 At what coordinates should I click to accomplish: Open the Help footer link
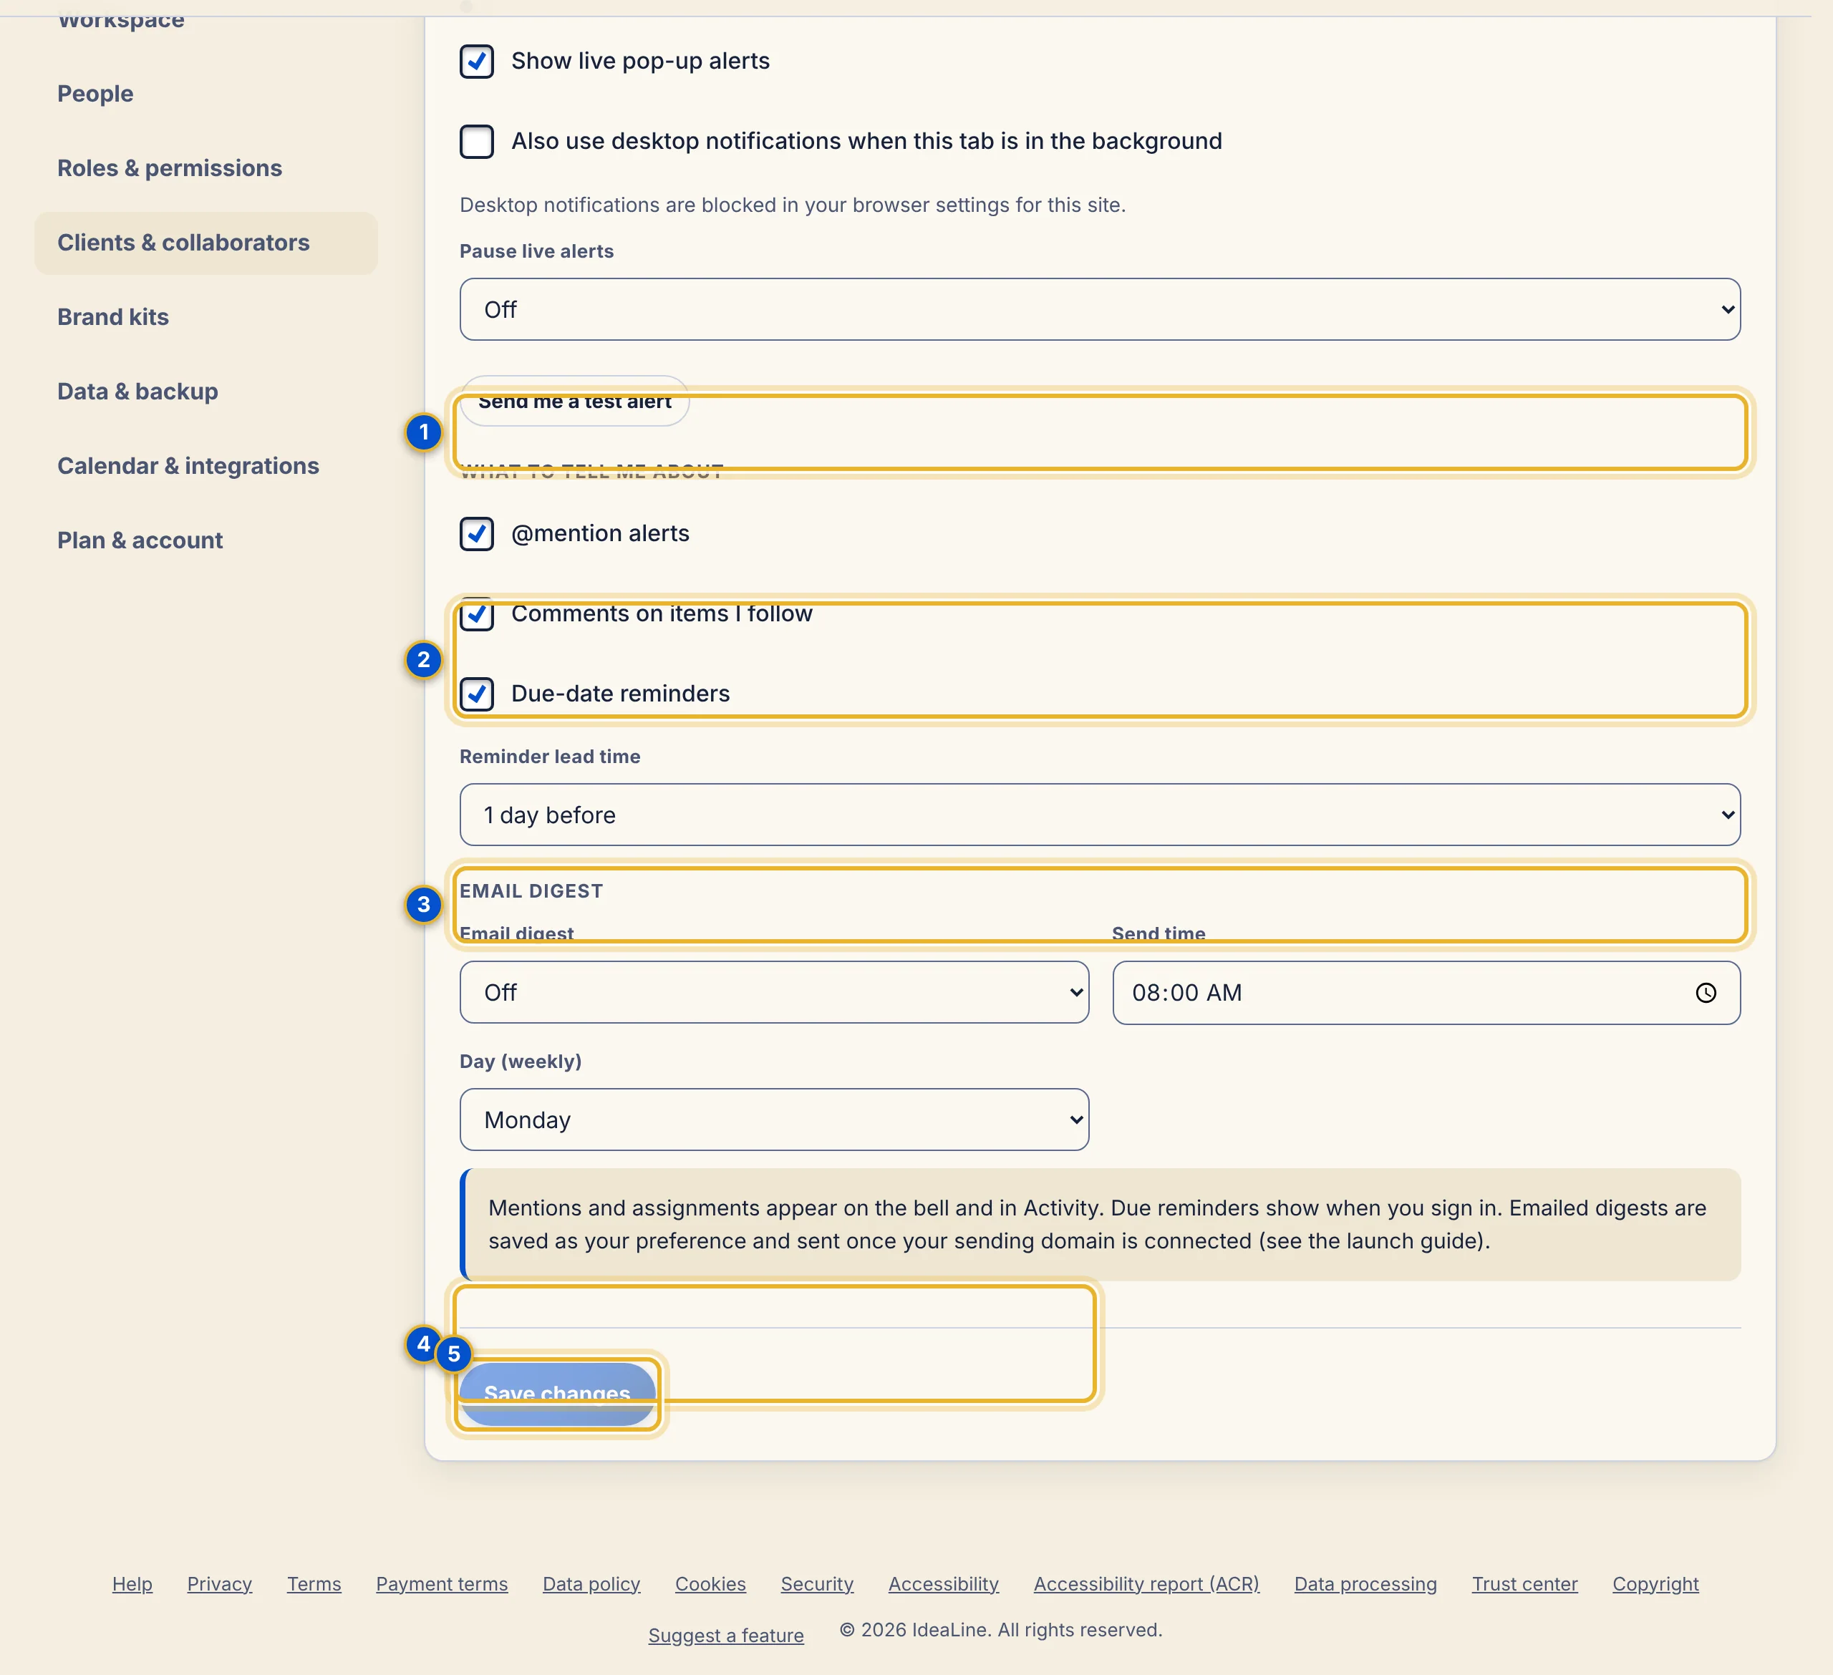(x=132, y=1584)
